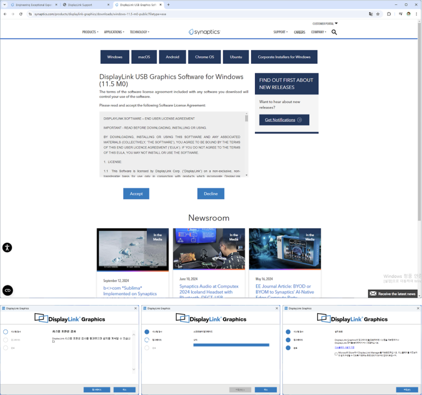Open a new tab with the plus icon

click(x=169, y=4)
